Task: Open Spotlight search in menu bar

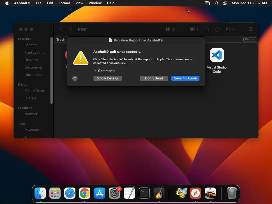Action: click(216, 3)
